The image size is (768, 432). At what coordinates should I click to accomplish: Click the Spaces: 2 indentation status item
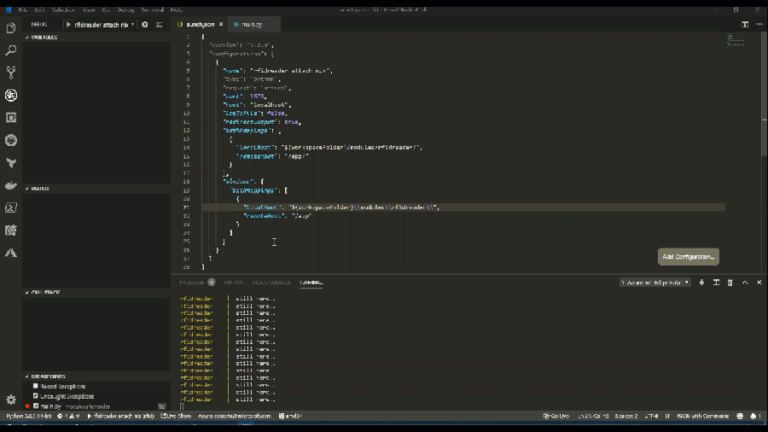(626, 416)
